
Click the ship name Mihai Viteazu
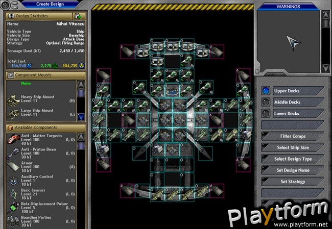point(70,24)
